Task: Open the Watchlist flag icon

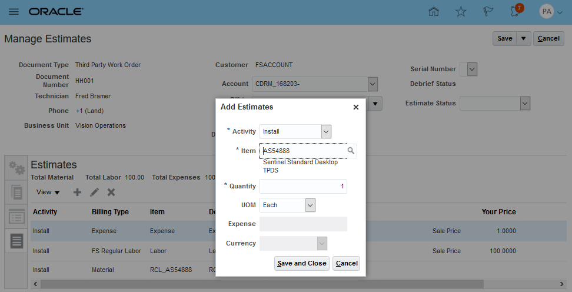Action: point(488,12)
